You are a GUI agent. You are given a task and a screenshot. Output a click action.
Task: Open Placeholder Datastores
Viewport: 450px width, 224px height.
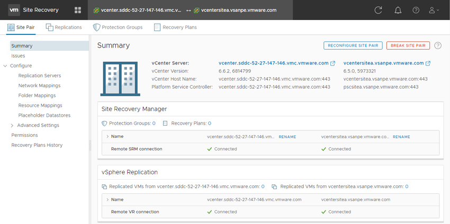tap(44, 116)
